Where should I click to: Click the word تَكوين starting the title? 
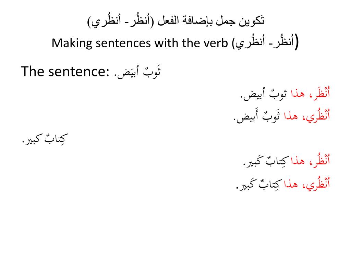coord(252,21)
